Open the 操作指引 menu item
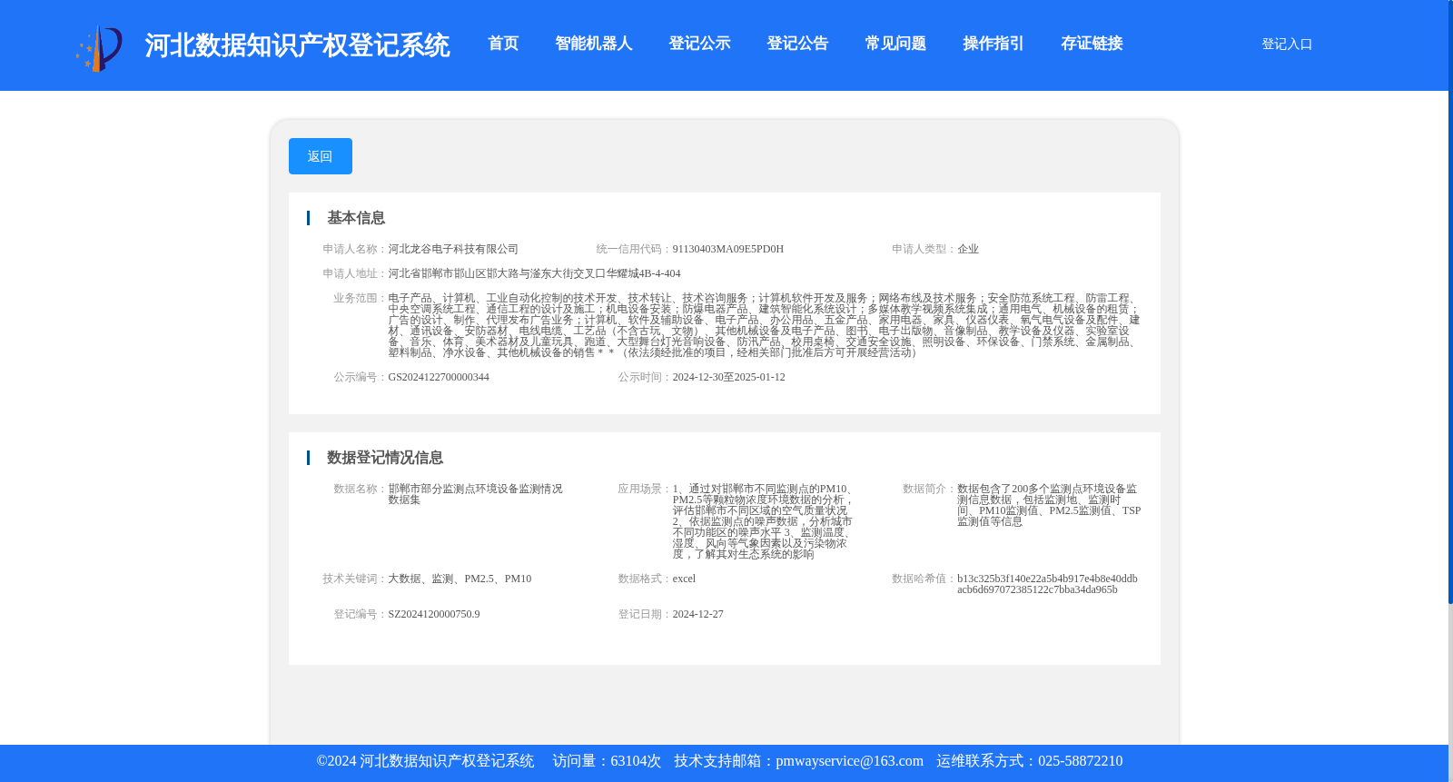 993,44
